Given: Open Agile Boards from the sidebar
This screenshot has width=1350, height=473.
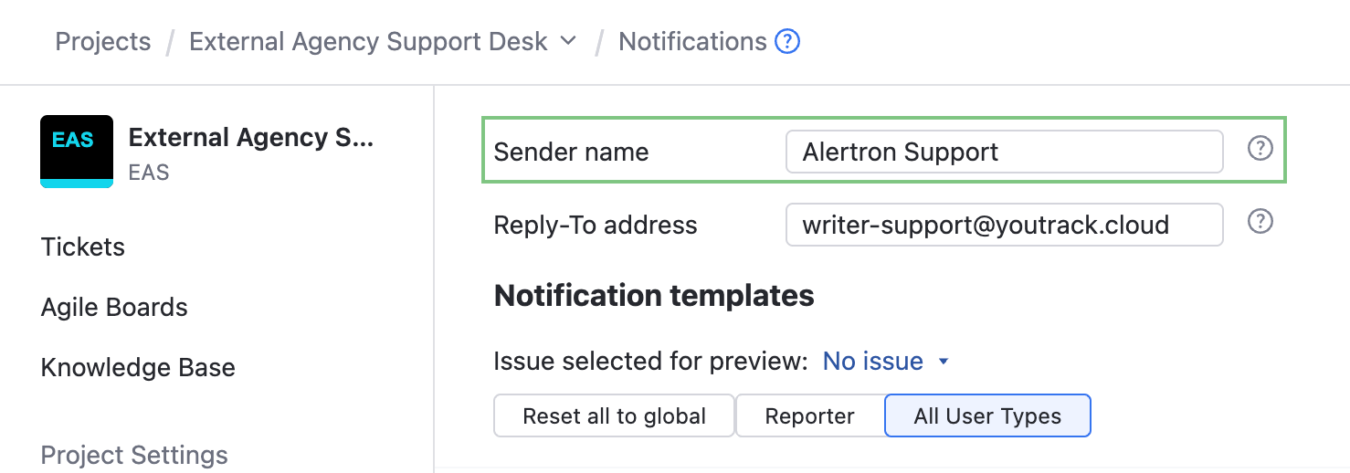Looking at the screenshot, I should (x=114, y=307).
